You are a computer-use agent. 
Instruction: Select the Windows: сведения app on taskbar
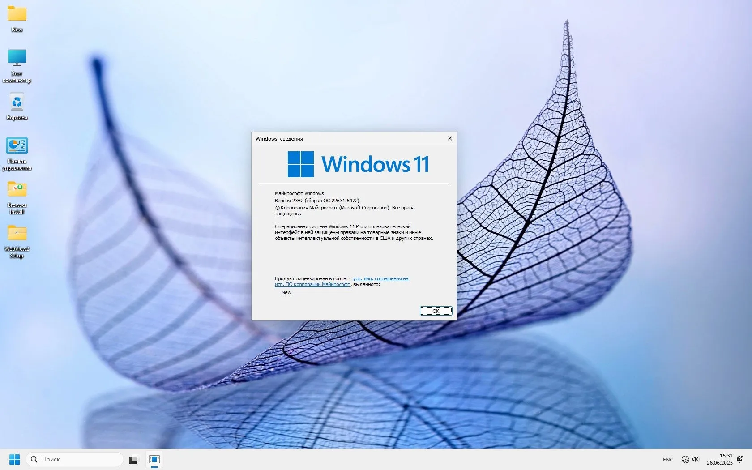(x=154, y=459)
